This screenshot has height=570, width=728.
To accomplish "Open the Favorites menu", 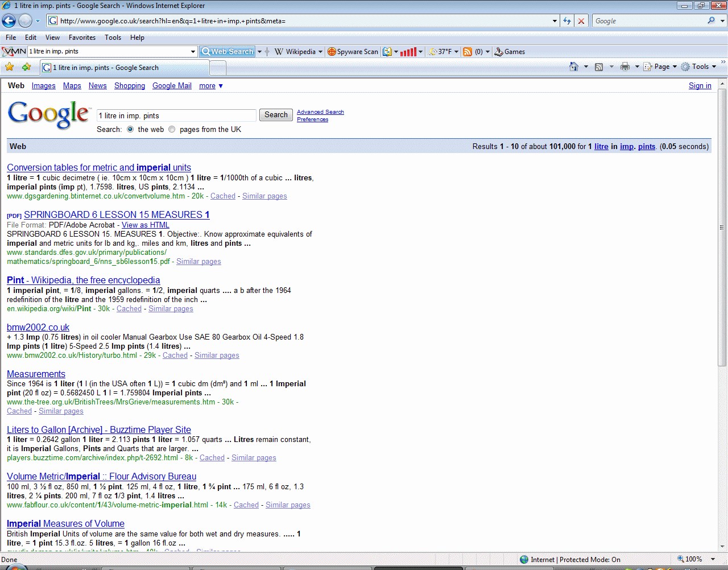I will coord(82,38).
